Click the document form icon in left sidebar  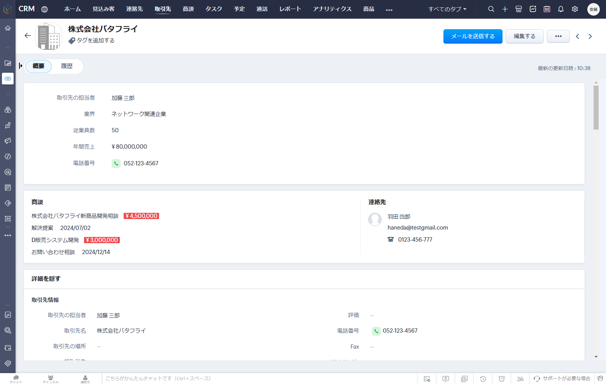8,188
